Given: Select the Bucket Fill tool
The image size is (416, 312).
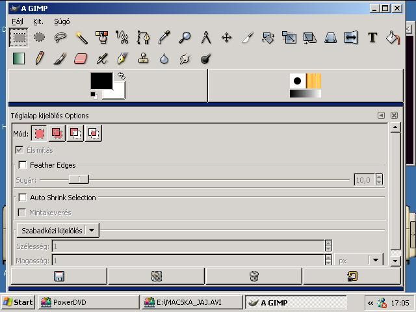Looking at the screenshot, I should (393, 38).
